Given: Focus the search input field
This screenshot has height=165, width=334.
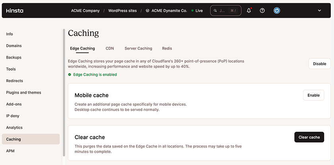Looking at the screenshot, I should [x=223, y=11].
